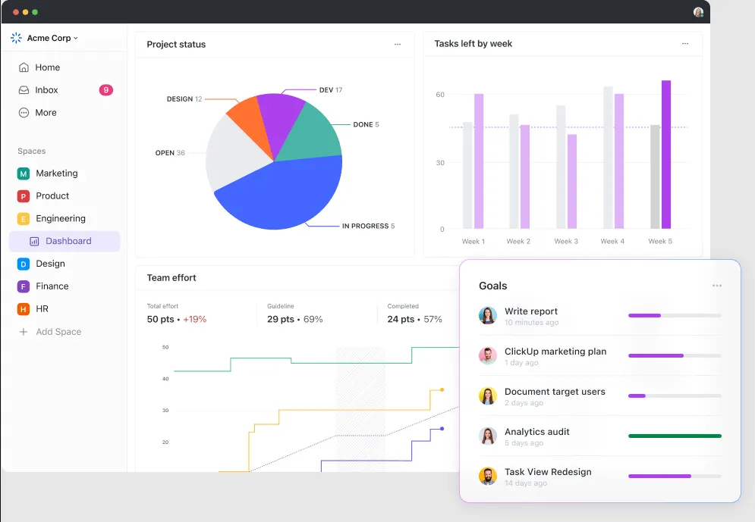755x522 pixels.
Task: Click Task View Redesign assignee avatar
Action: tap(488, 476)
